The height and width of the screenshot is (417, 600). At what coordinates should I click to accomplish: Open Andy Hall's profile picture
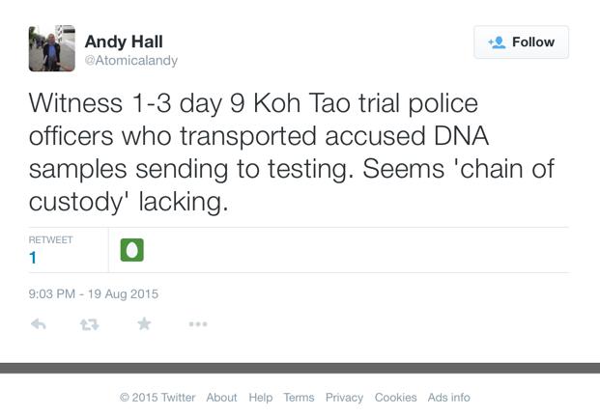point(51,48)
